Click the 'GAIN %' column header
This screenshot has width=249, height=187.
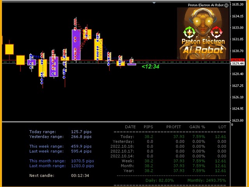click(x=197, y=127)
